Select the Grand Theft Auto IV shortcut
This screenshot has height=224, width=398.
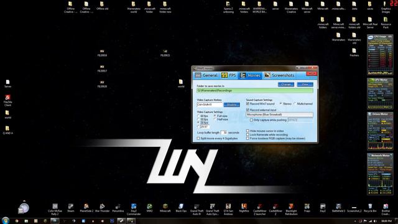[x=197, y=209]
